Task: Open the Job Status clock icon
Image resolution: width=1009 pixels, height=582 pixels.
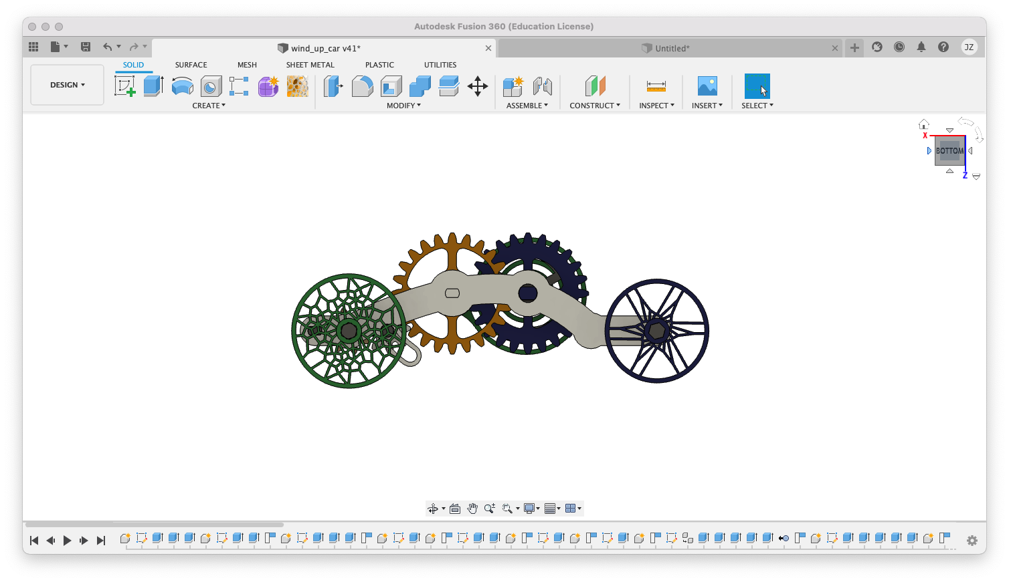Action: [x=899, y=47]
